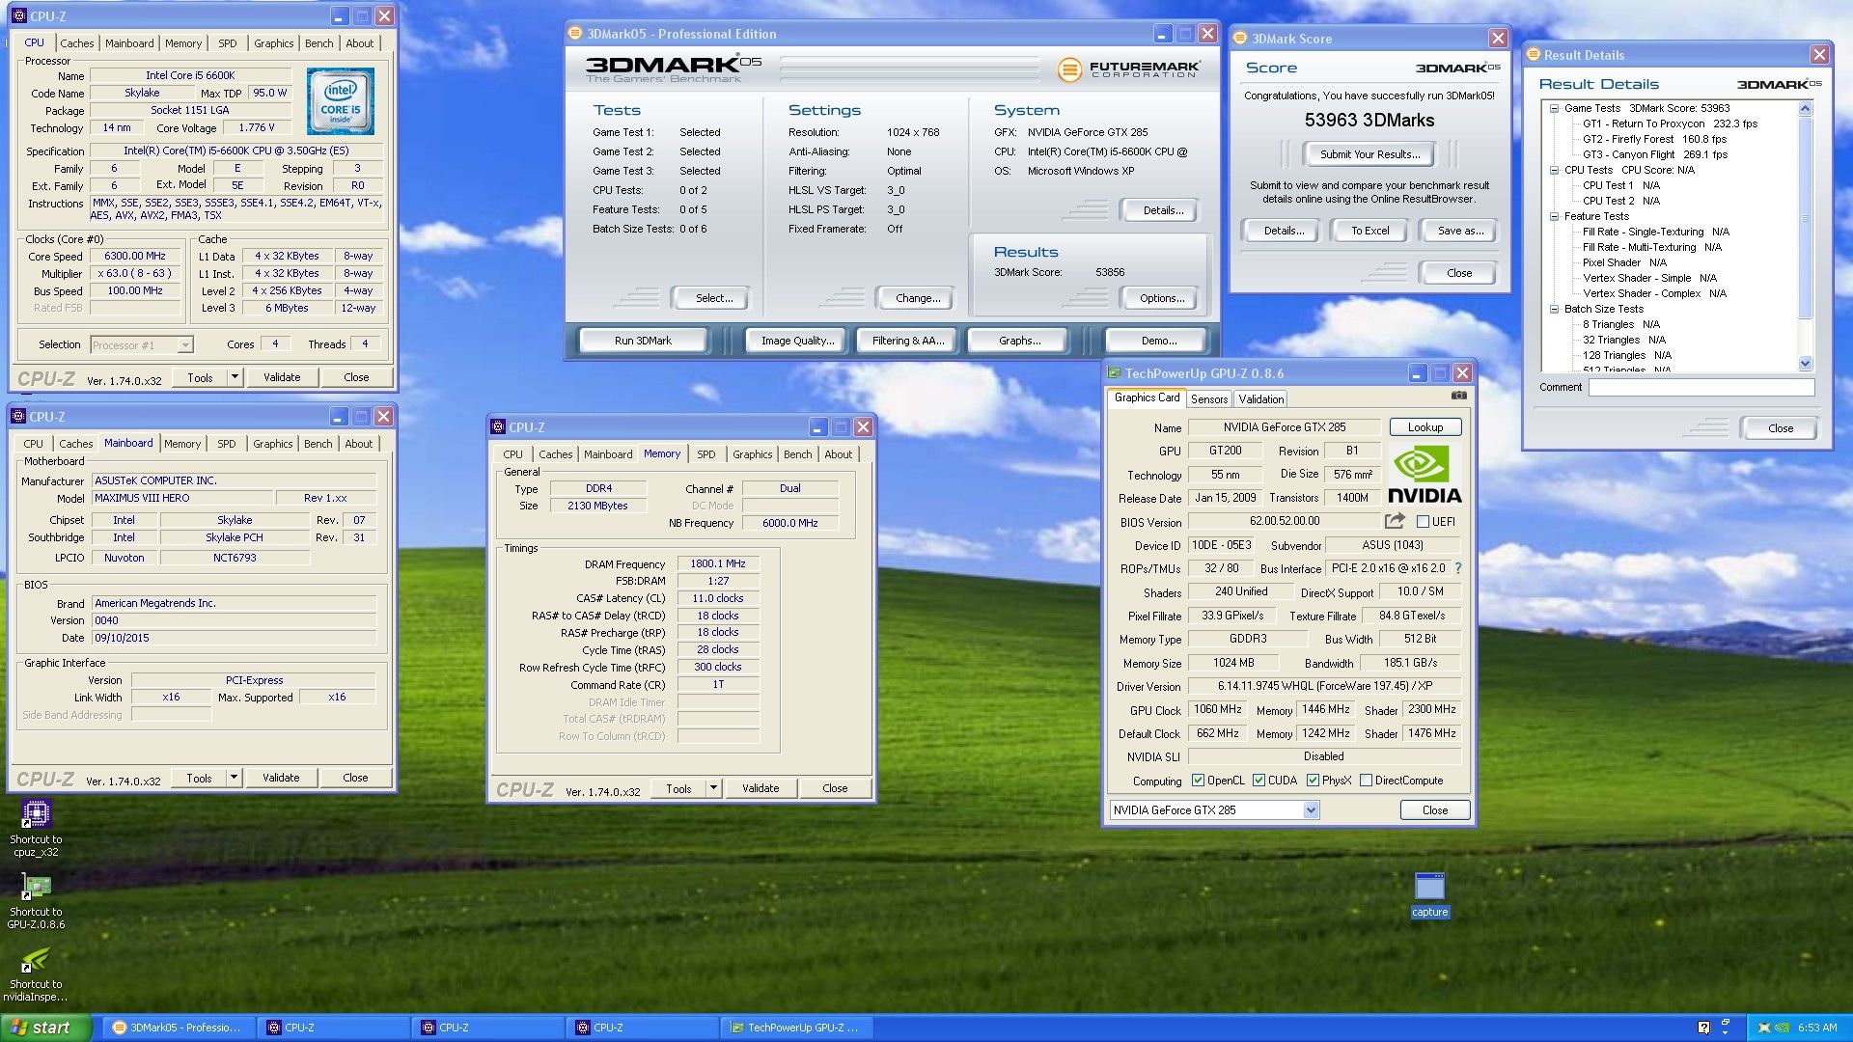Click the Result Details vertical scrollbar thumb

pyautogui.click(x=1806, y=218)
